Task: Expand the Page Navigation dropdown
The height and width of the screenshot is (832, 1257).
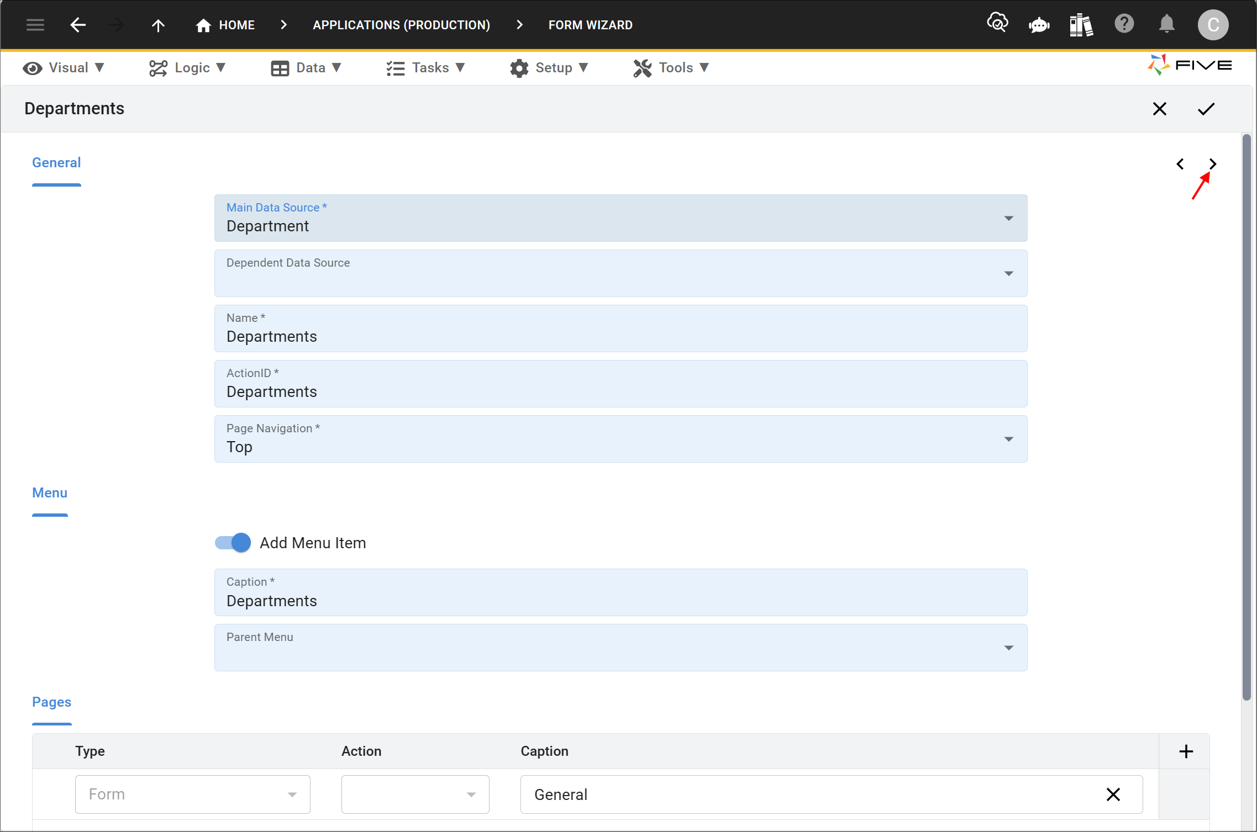Action: pos(1008,439)
